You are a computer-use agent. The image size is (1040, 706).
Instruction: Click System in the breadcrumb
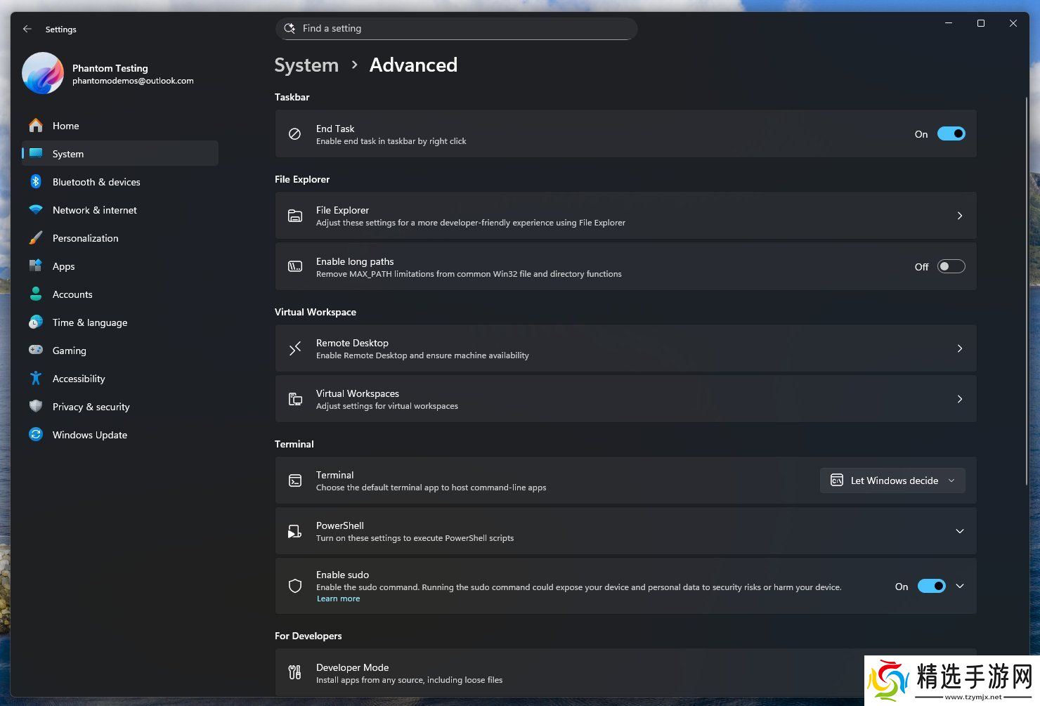[x=306, y=65]
